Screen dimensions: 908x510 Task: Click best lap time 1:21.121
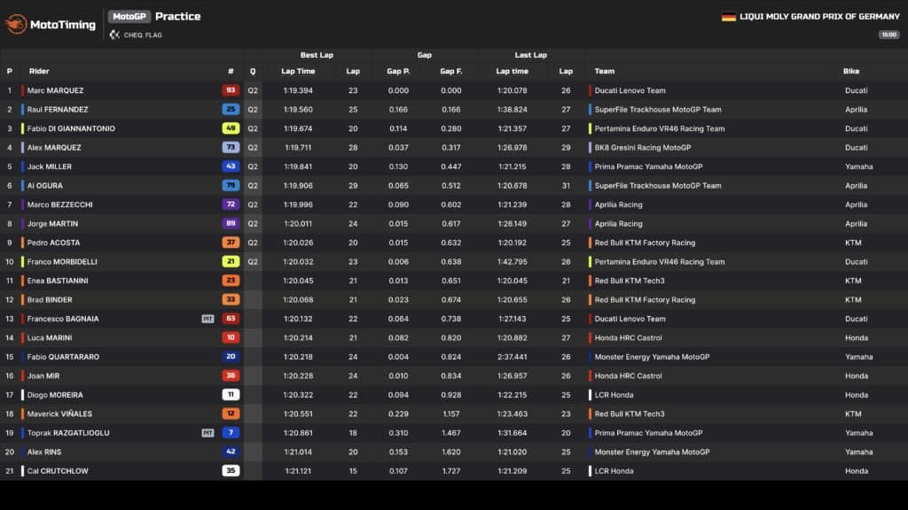tap(298, 471)
